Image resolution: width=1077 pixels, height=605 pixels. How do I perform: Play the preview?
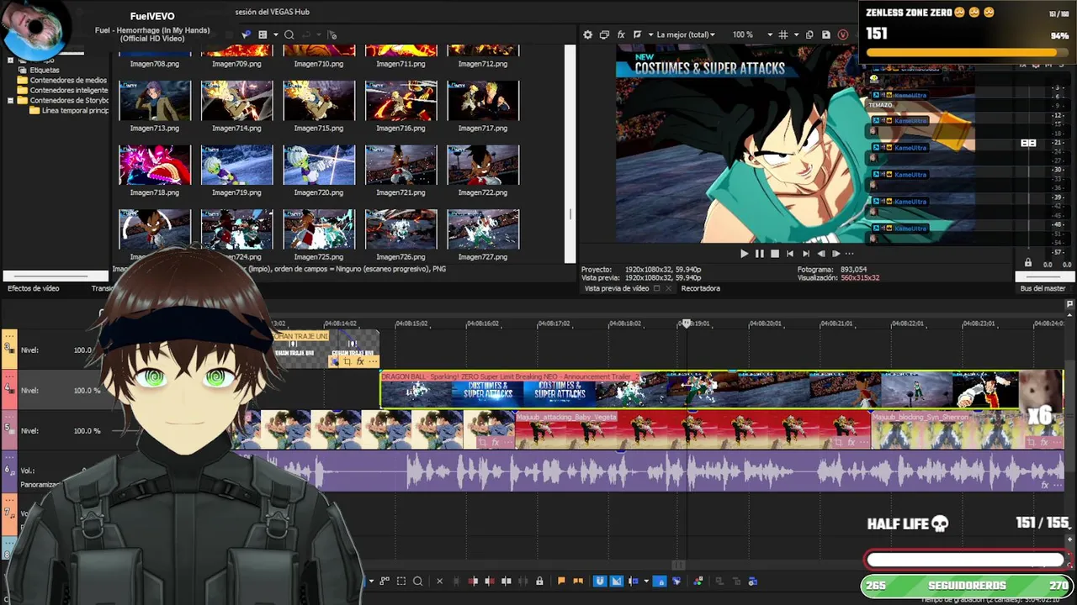pos(744,253)
